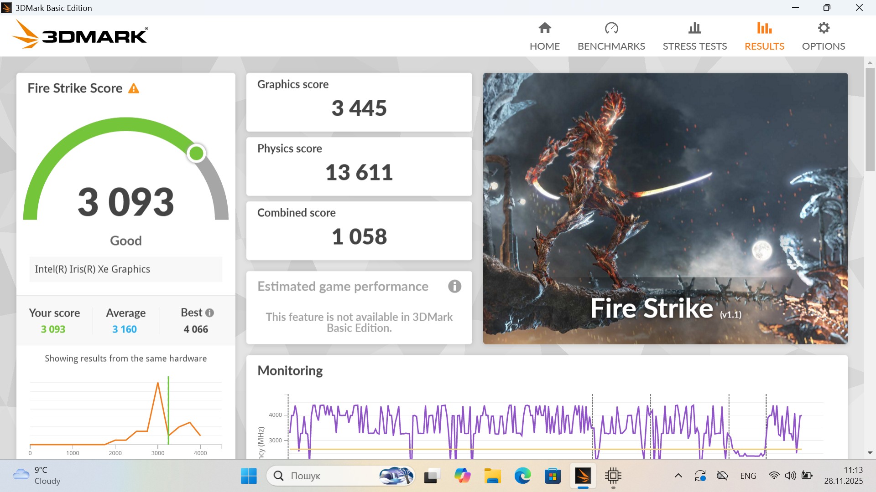Image resolution: width=876 pixels, height=492 pixels.
Task: Open Options gear icon
Action: [x=824, y=28]
